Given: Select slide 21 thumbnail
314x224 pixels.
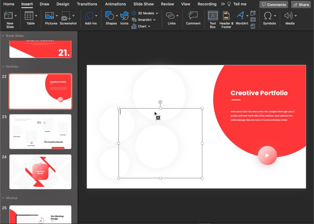Looking at the screenshot, I should tap(40, 49).
